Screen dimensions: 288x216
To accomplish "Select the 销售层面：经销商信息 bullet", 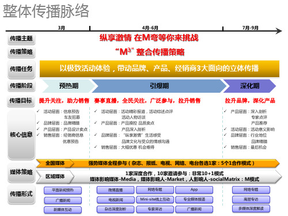I will [x=63, y=135].
